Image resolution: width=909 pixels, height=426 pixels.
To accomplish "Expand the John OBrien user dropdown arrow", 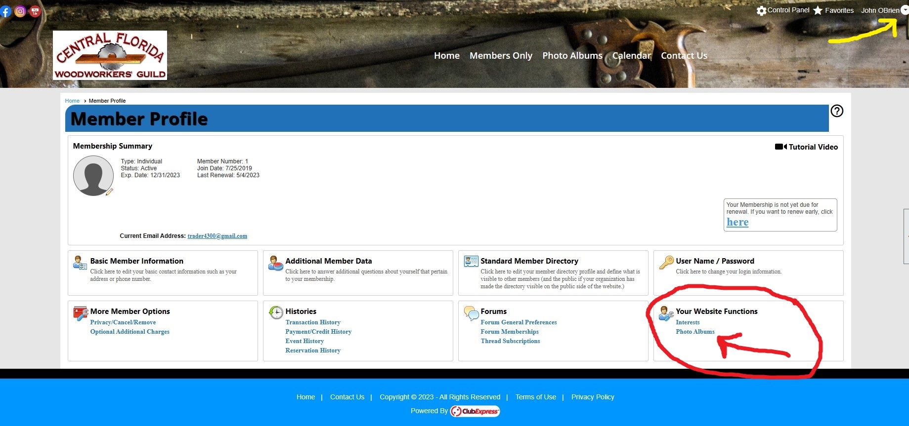I will point(904,10).
